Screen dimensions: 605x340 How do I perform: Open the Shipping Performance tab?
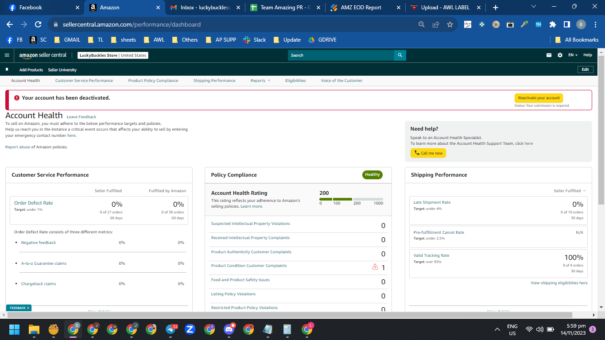tap(214, 81)
